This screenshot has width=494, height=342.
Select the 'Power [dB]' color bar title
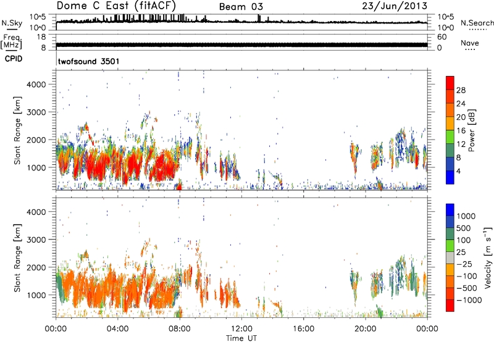472,131
